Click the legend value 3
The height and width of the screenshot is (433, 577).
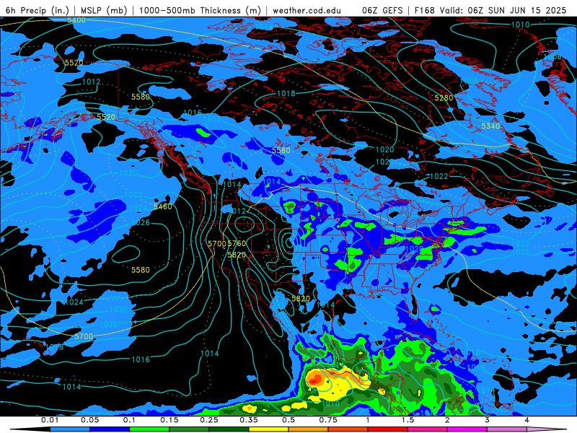click(488, 420)
